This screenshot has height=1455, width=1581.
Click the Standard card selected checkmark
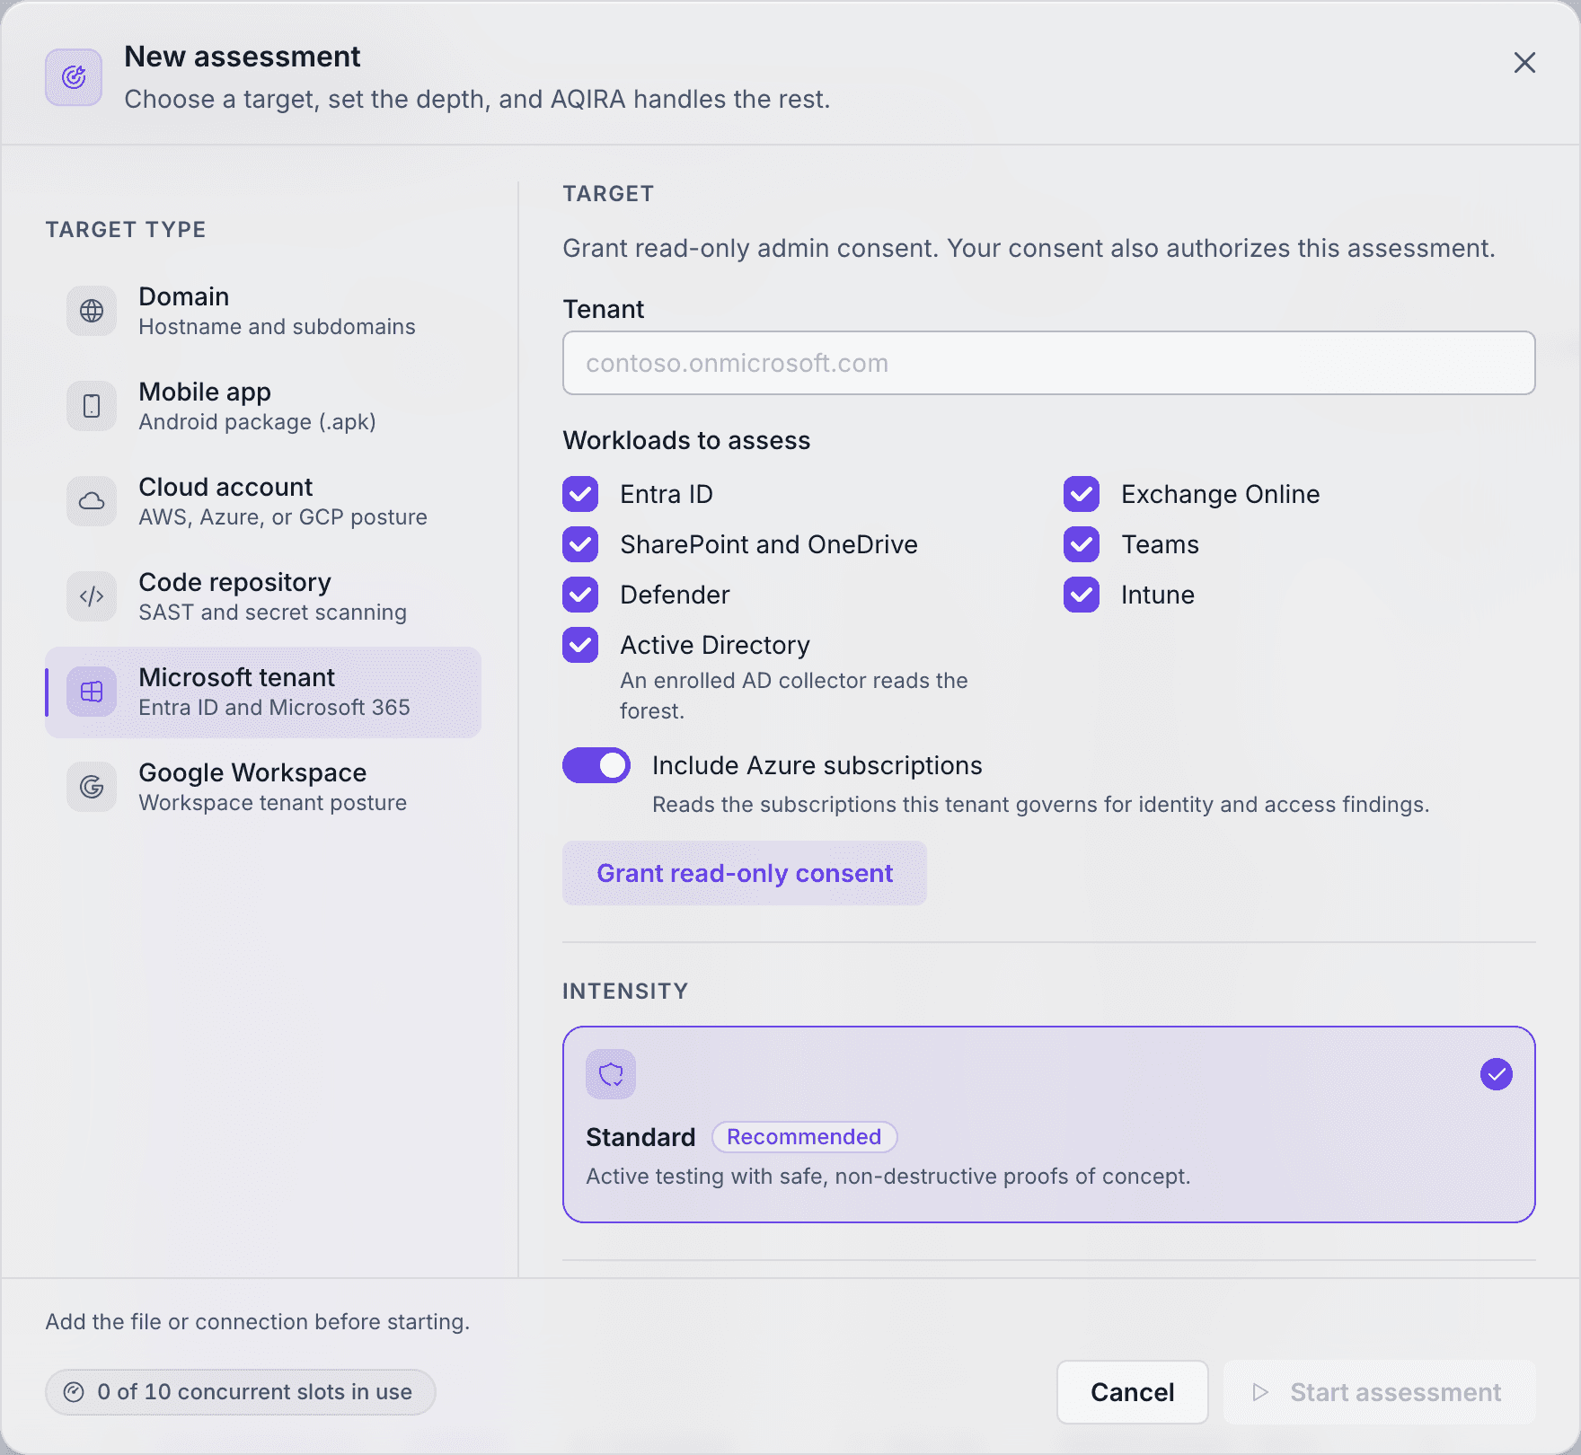tap(1497, 1074)
